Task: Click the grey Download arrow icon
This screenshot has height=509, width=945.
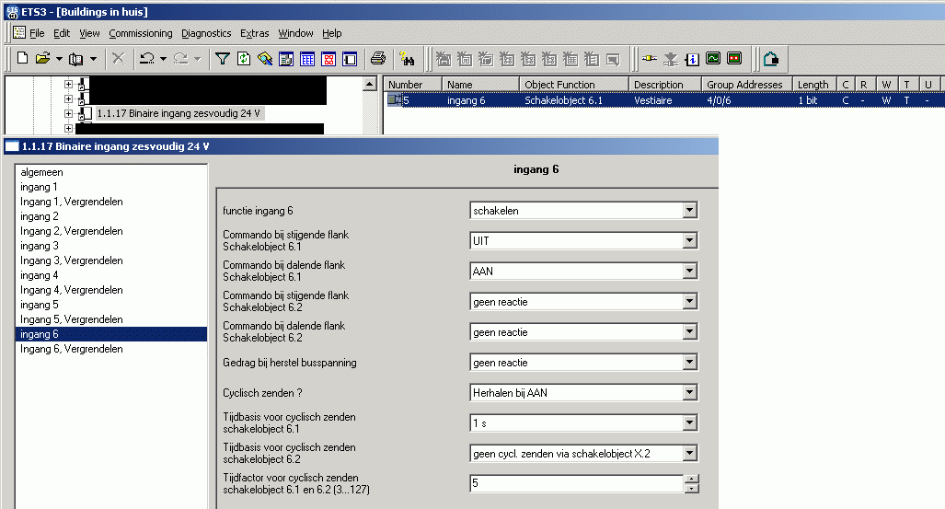Action: click(x=671, y=59)
